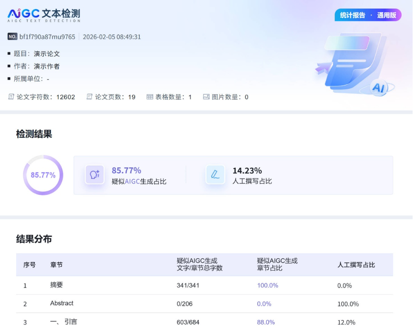The height and width of the screenshot is (329, 413).
Task: Click the 统计报告 · 通用版 badge
Action: click(x=368, y=15)
